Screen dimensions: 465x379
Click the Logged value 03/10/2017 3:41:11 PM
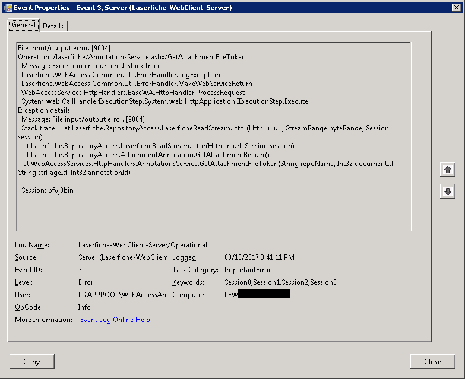pyautogui.click(x=260, y=257)
